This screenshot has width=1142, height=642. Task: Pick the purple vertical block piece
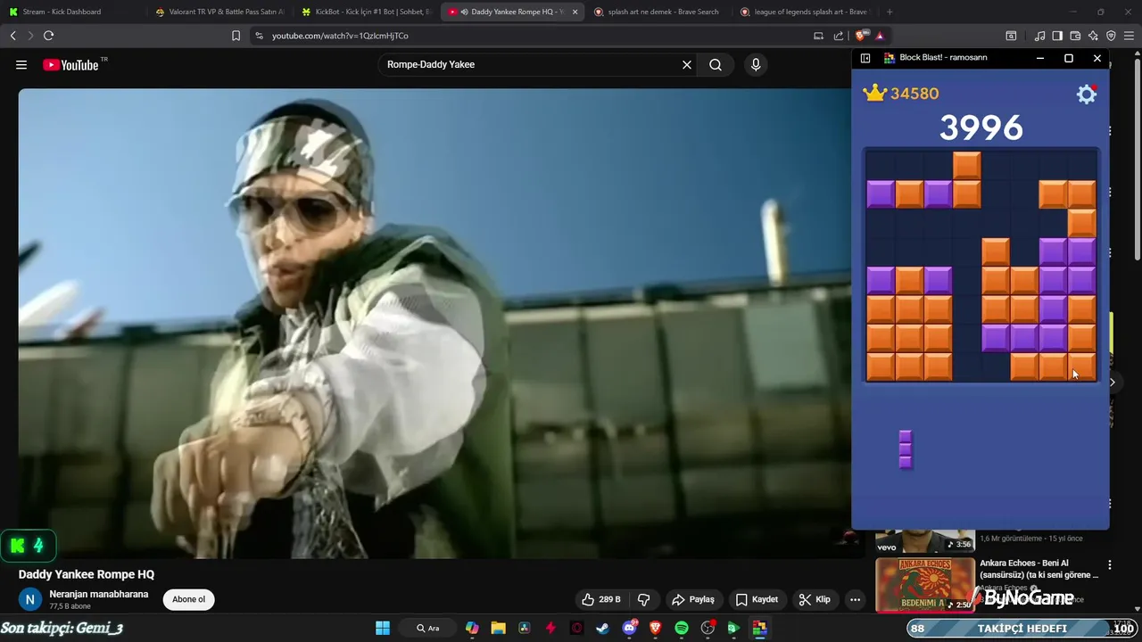pos(905,448)
